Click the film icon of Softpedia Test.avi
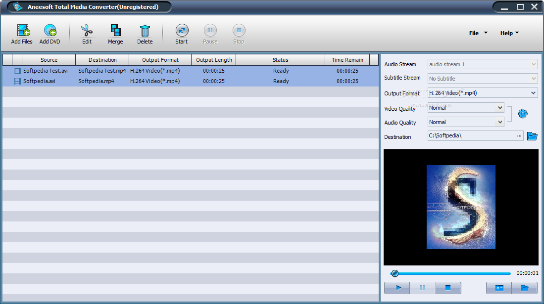This screenshot has width=544, height=304. pos(17,71)
